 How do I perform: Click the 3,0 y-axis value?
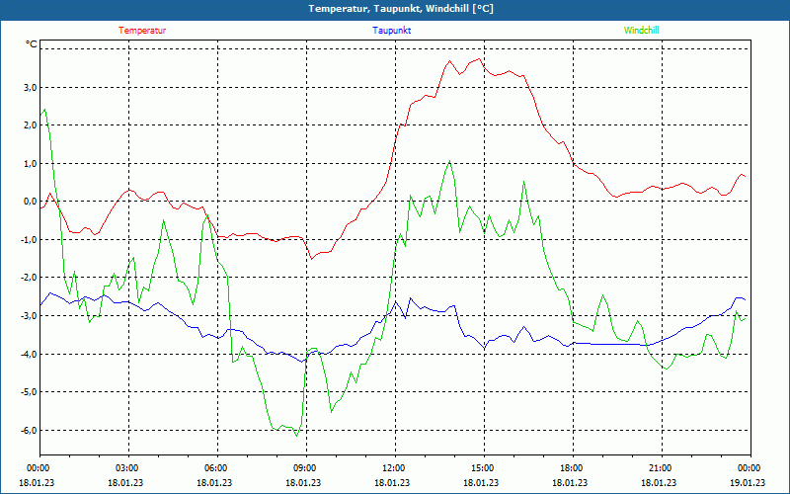click(31, 88)
